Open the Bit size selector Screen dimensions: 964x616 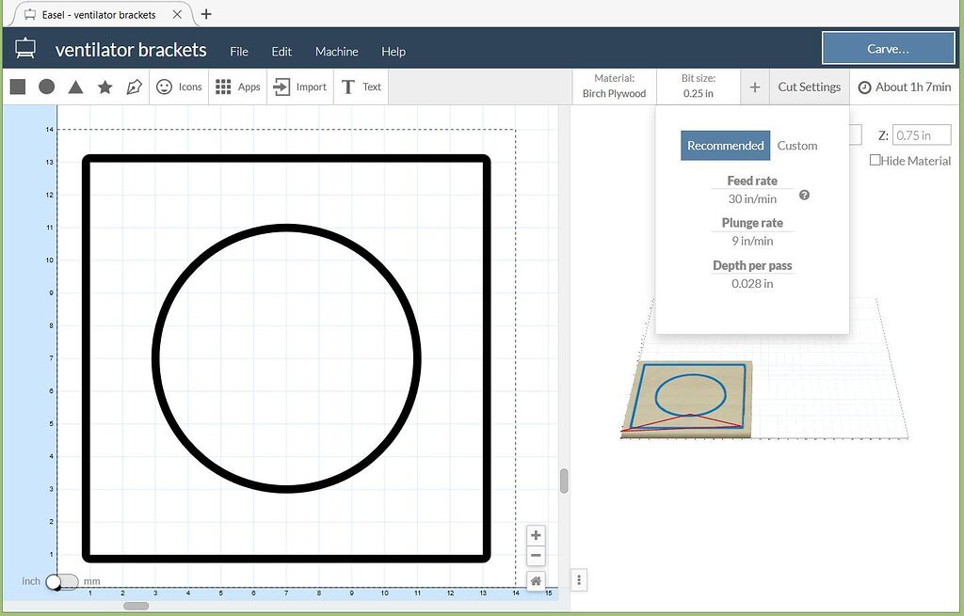[x=697, y=87]
